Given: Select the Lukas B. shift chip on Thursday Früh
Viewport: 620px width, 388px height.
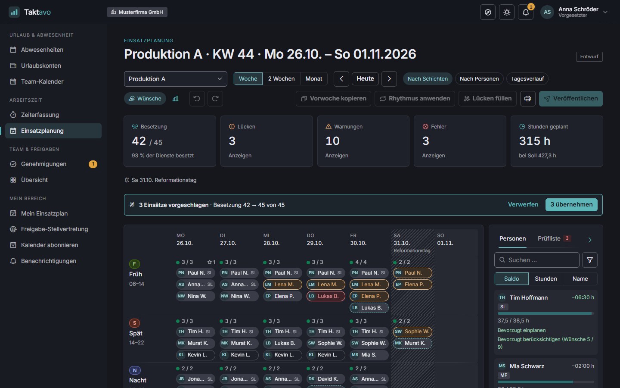Looking at the screenshot, I should 326,296.
